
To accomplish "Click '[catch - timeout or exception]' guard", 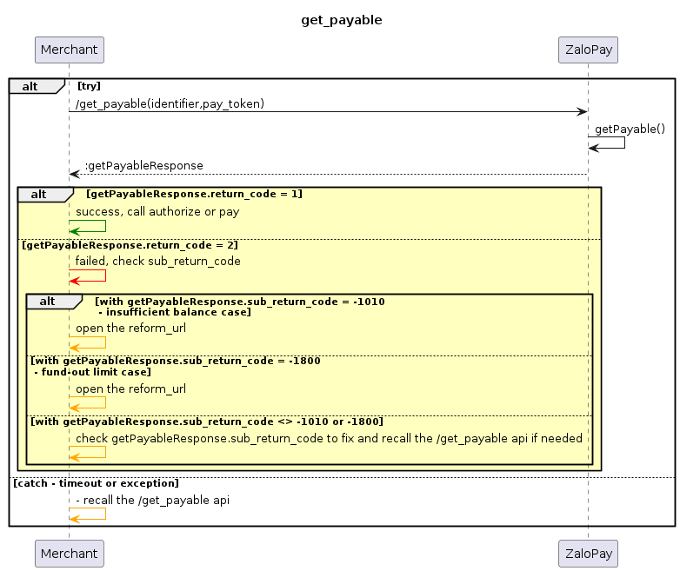I will (96, 483).
